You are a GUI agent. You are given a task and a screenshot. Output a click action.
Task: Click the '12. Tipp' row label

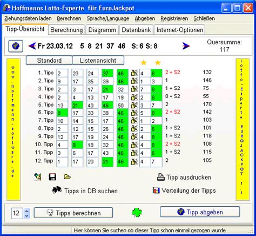click(x=44, y=161)
